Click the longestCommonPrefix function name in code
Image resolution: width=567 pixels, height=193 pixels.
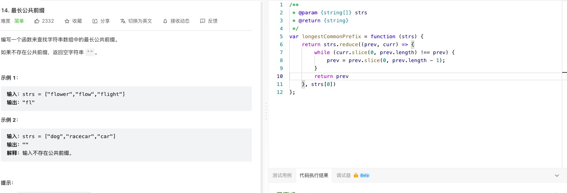(332, 37)
